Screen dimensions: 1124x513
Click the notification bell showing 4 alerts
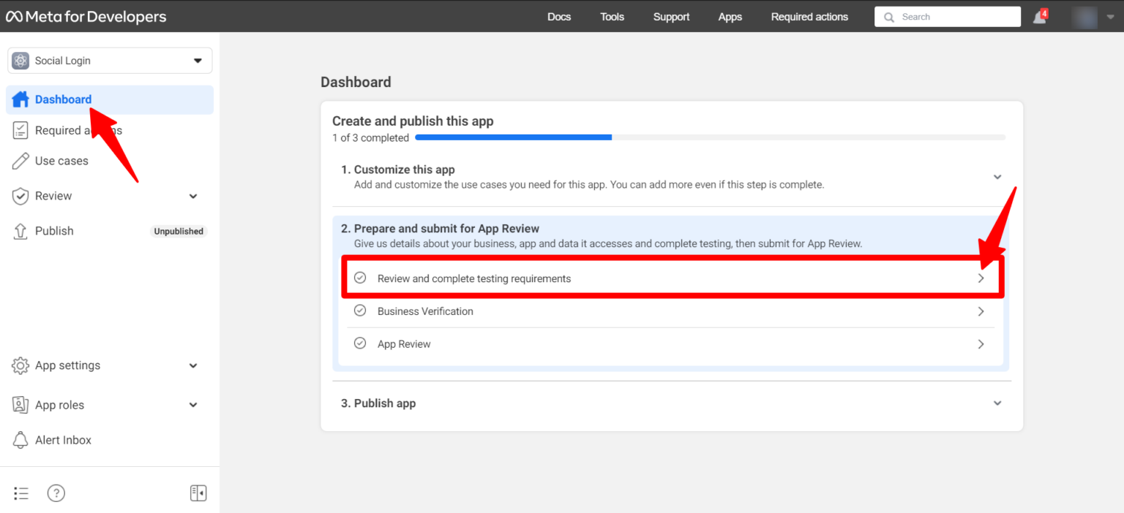click(1039, 16)
